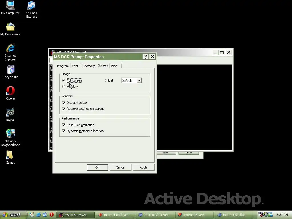Click MS-DOS Prompt window system menu icon
This screenshot has width=292, height=219.
(x=52, y=51)
